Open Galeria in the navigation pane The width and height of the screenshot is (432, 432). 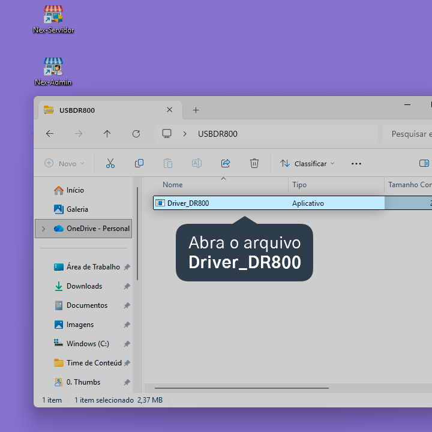click(71, 209)
